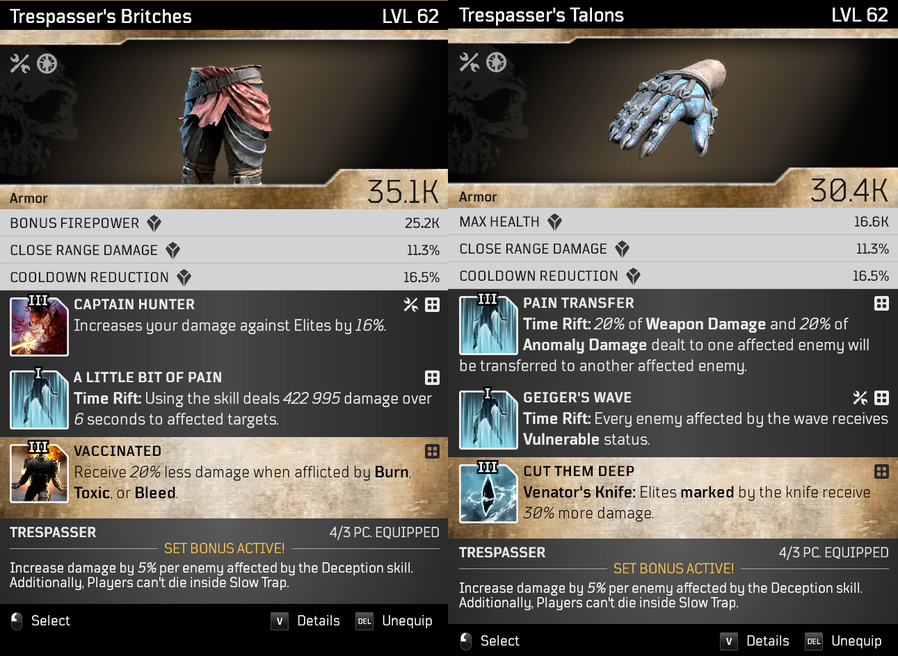Click the shard icon next to Bonus Firepower
Viewport: 898px width, 656px height.
[154, 223]
